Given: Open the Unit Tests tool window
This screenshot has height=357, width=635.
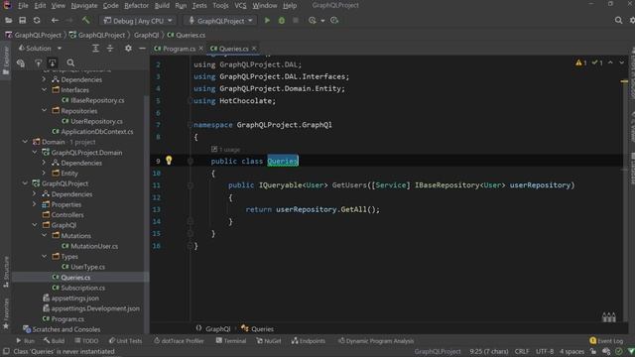Looking at the screenshot, I should pyautogui.click(x=125, y=341).
